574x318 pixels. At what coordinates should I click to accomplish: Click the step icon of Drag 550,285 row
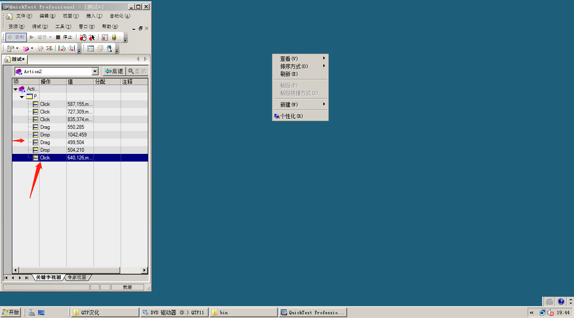coord(36,127)
